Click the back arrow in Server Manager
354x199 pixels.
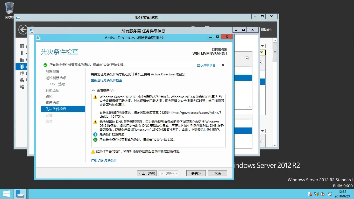coord(23,30)
